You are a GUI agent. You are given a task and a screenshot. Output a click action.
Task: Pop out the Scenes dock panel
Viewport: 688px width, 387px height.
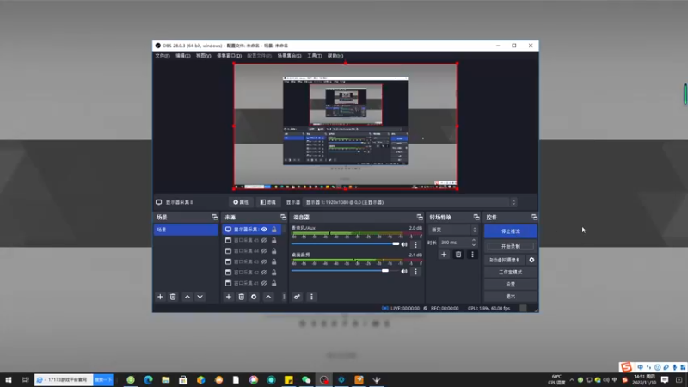tap(214, 218)
